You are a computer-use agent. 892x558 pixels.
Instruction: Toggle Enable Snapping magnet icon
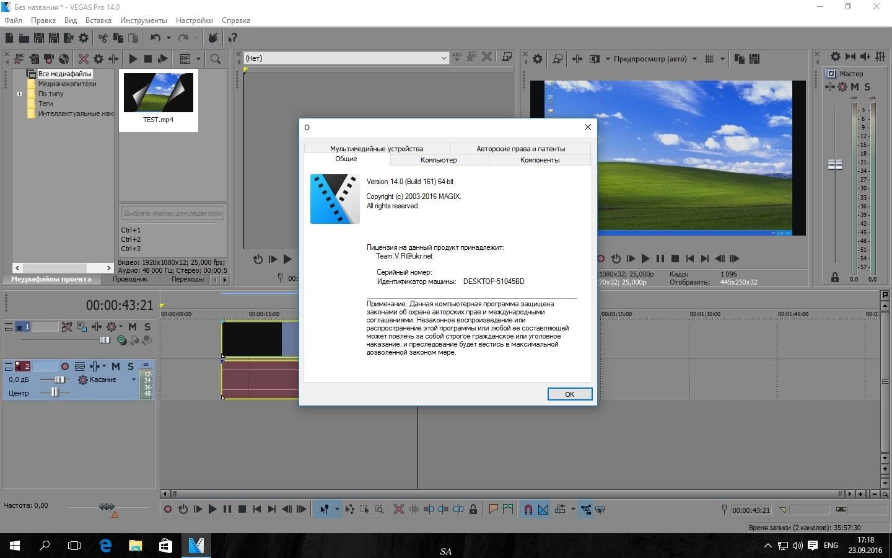click(x=528, y=509)
